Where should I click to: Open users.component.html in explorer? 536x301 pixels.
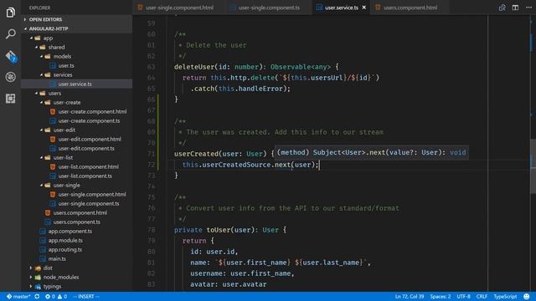tap(80, 213)
